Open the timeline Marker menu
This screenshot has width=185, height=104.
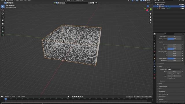click(x=23, y=96)
